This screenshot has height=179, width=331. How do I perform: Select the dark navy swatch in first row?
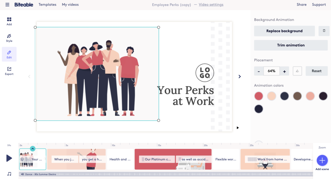(284, 96)
